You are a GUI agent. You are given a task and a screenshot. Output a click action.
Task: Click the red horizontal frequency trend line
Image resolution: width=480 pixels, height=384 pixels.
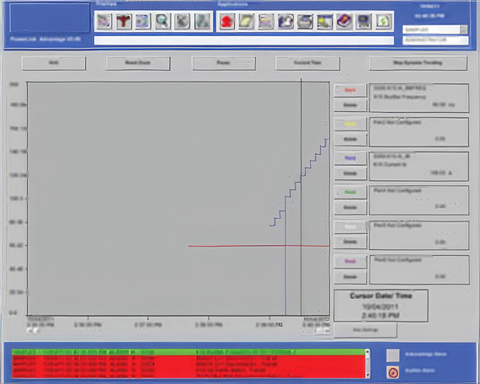pyautogui.click(x=259, y=246)
